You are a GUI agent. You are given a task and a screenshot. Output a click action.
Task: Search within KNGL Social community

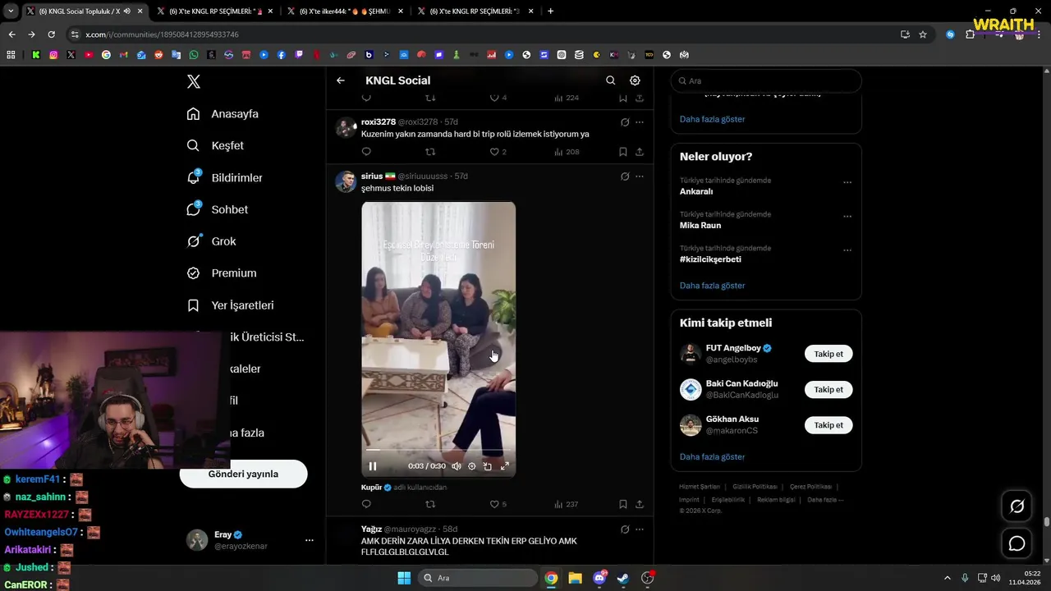[610, 80]
